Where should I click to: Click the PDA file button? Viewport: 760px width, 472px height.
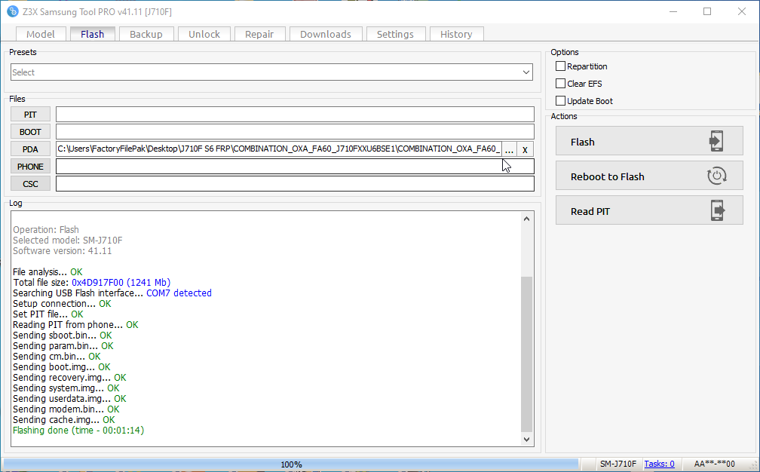30,149
